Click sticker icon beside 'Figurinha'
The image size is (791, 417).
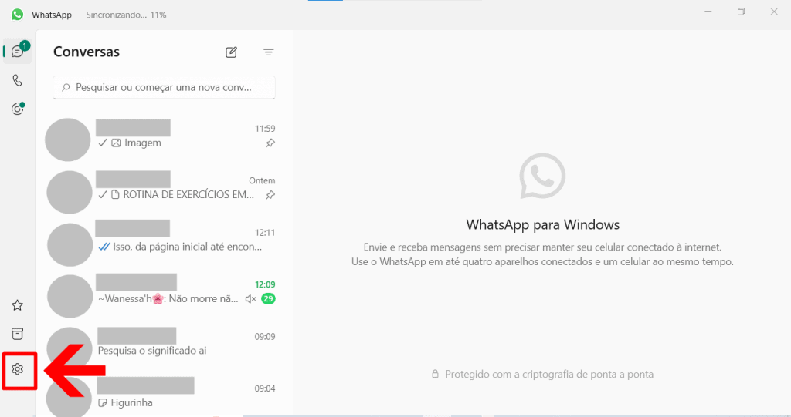pyautogui.click(x=103, y=403)
